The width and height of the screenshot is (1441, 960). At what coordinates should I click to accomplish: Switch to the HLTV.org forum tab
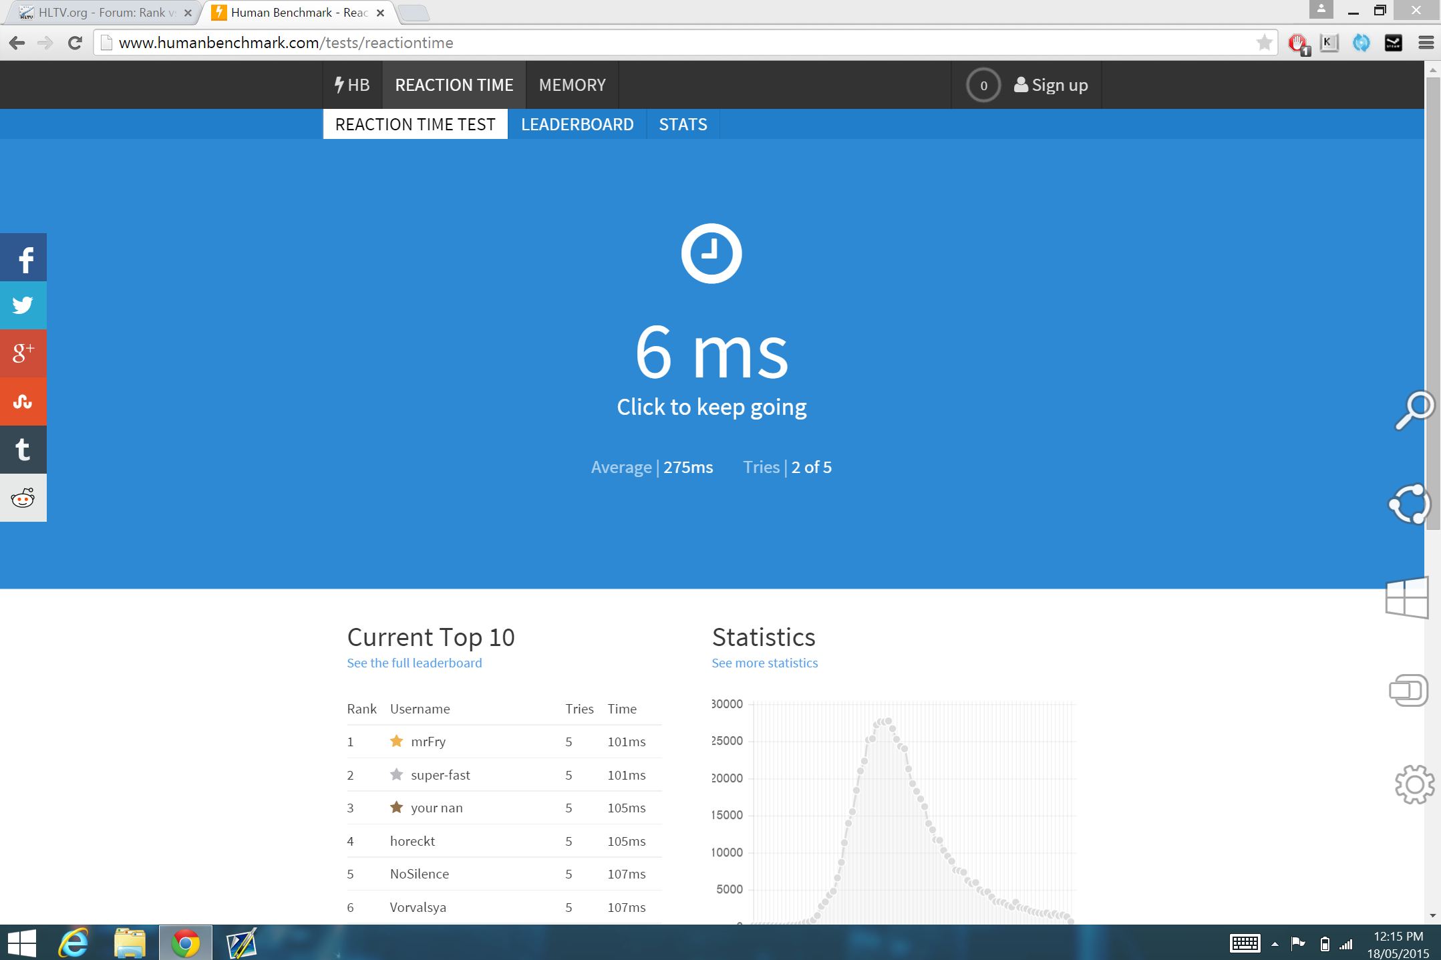[x=104, y=13]
